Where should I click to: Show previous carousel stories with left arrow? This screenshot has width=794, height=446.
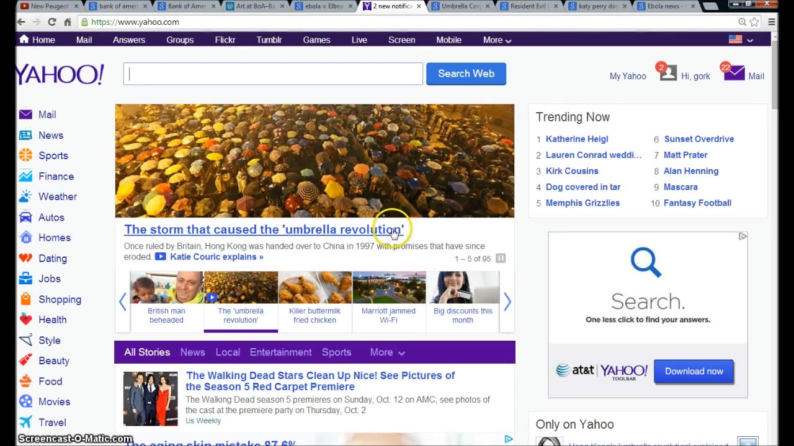(x=122, y=302)
